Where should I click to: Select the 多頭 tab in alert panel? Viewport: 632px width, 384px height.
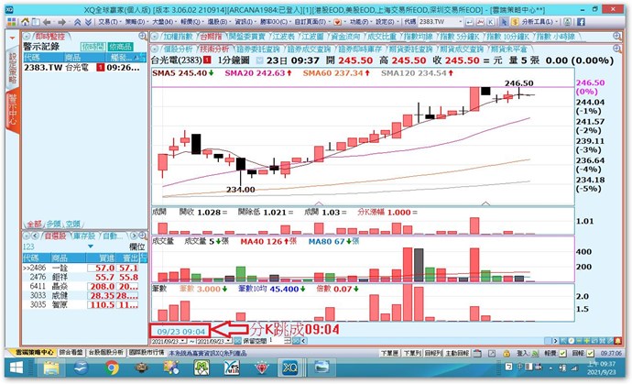point(54,223)
